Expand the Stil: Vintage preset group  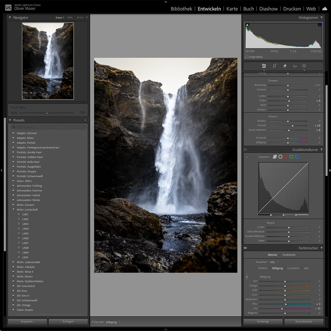[13, 305]
